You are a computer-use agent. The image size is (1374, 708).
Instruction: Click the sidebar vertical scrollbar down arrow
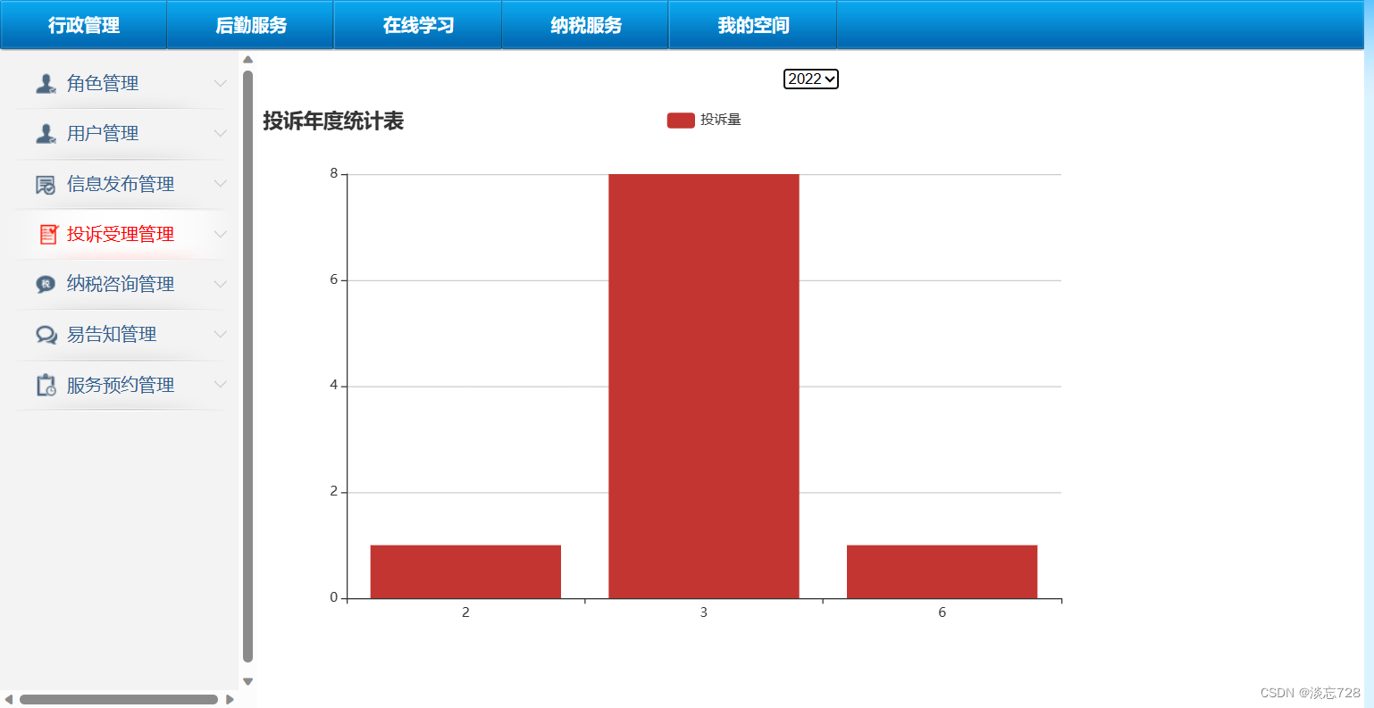pos(248,681)
